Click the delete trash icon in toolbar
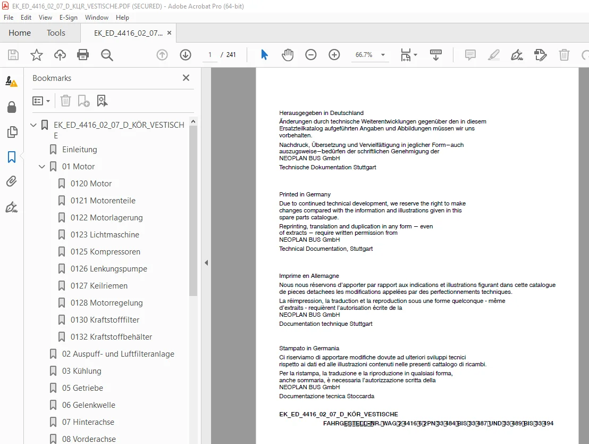Image resolution: width=589 pixels, height=444 pixels. pos(564,55)
